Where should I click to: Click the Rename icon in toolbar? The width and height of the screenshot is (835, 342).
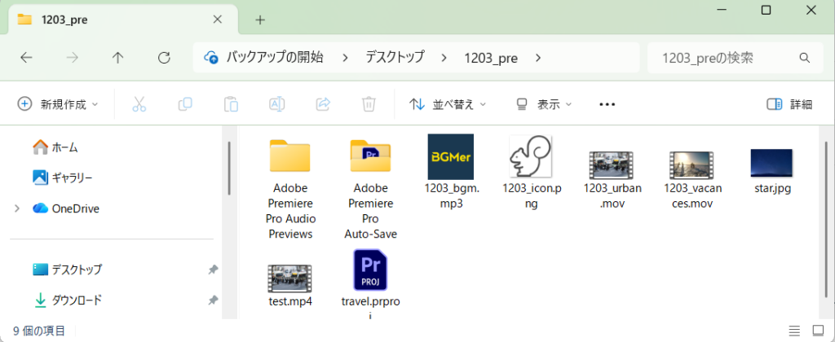(x=276, y=104)
